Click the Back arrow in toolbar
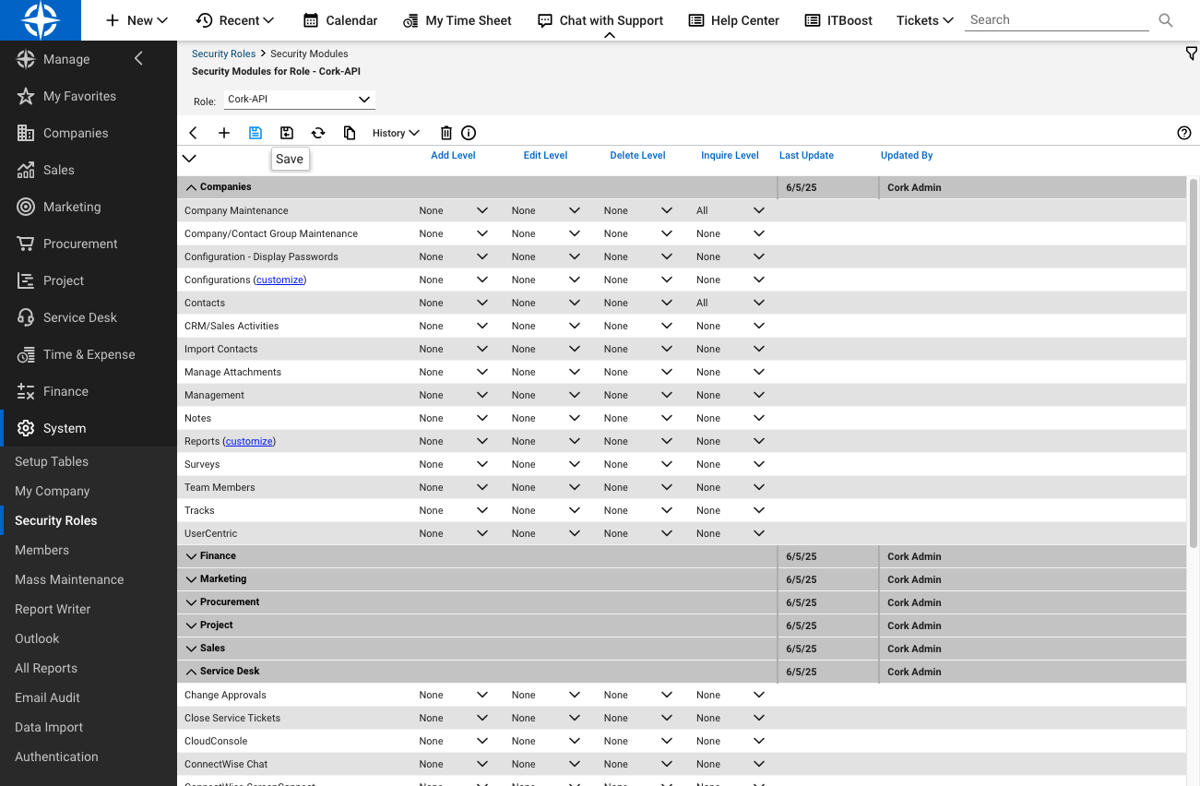Image resolution: width=1200 pixels, height=786 pixels. click(193, 133)
